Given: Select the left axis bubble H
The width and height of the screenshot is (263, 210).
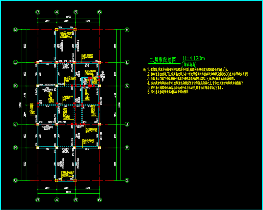Looking at the screenshot, I should pos(15,148).
